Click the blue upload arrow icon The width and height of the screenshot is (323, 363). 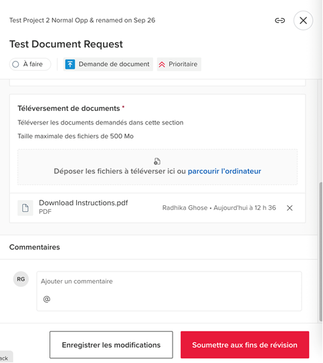[70, 64]
